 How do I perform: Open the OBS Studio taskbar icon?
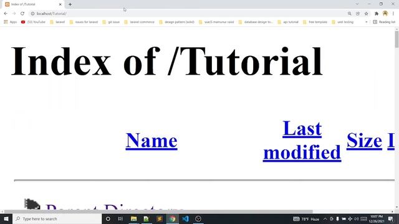pos(198,218)
